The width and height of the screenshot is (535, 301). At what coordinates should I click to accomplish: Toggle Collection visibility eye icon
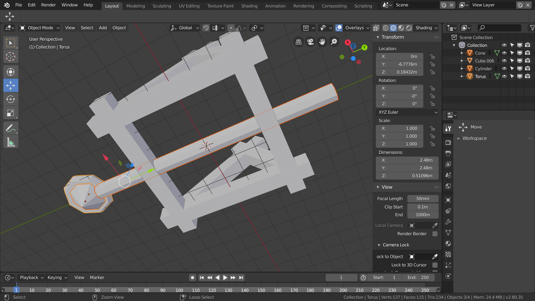point(504,45)
